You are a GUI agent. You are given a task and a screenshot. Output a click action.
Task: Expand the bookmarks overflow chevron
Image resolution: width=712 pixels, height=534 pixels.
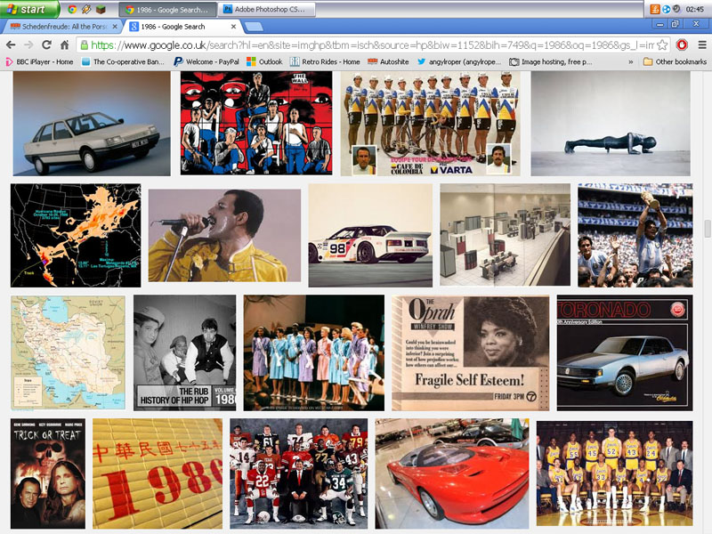tap(630, 61)
